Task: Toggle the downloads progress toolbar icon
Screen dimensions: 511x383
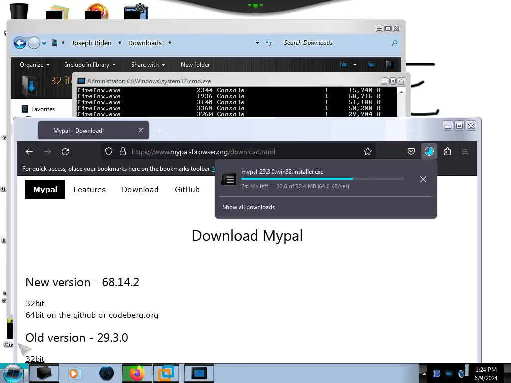Action: (429, 151)
